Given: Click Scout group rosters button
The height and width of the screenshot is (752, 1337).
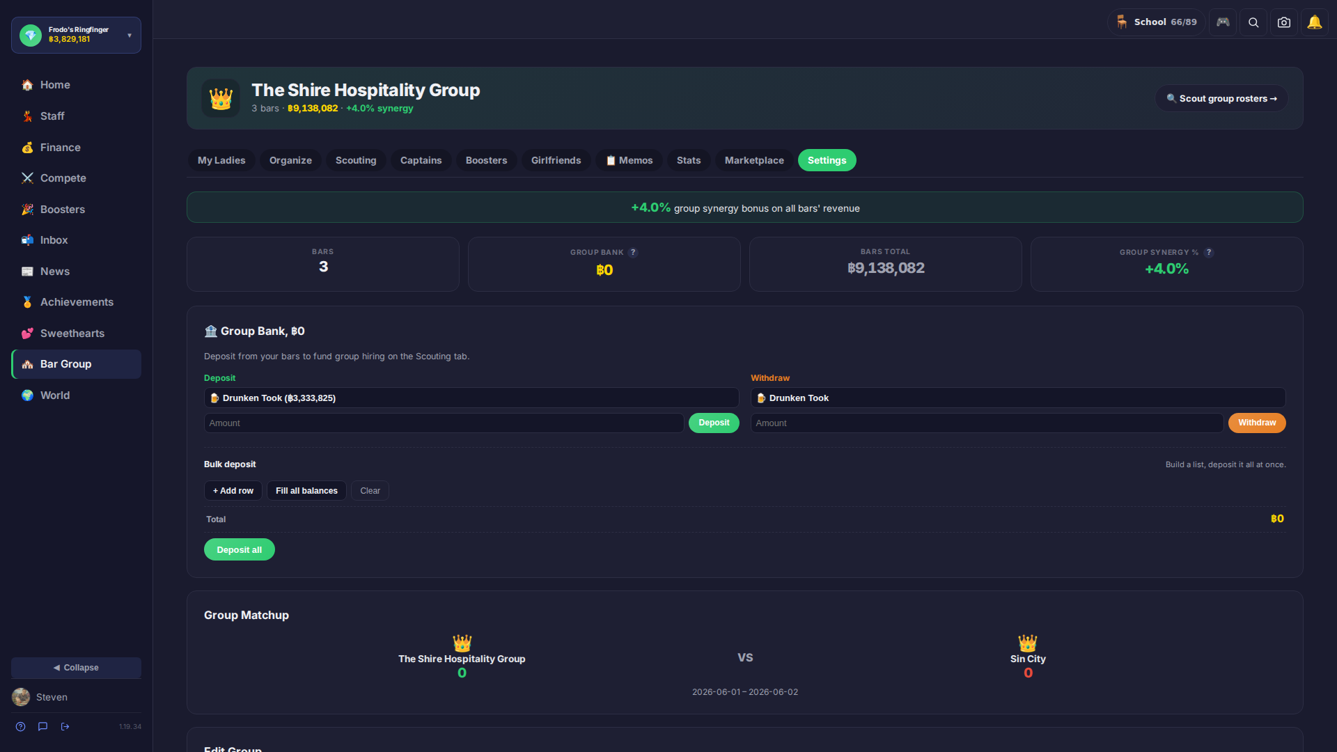Looking at the screenshot, I should pos(1221,98).
